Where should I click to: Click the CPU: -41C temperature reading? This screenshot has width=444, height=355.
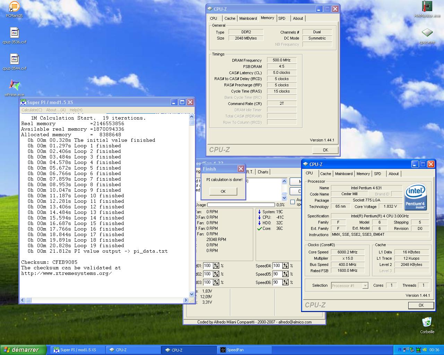coord(273,217)
